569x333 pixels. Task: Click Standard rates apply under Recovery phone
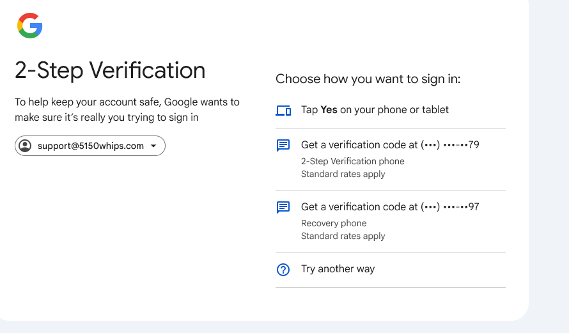click(343, 236)
